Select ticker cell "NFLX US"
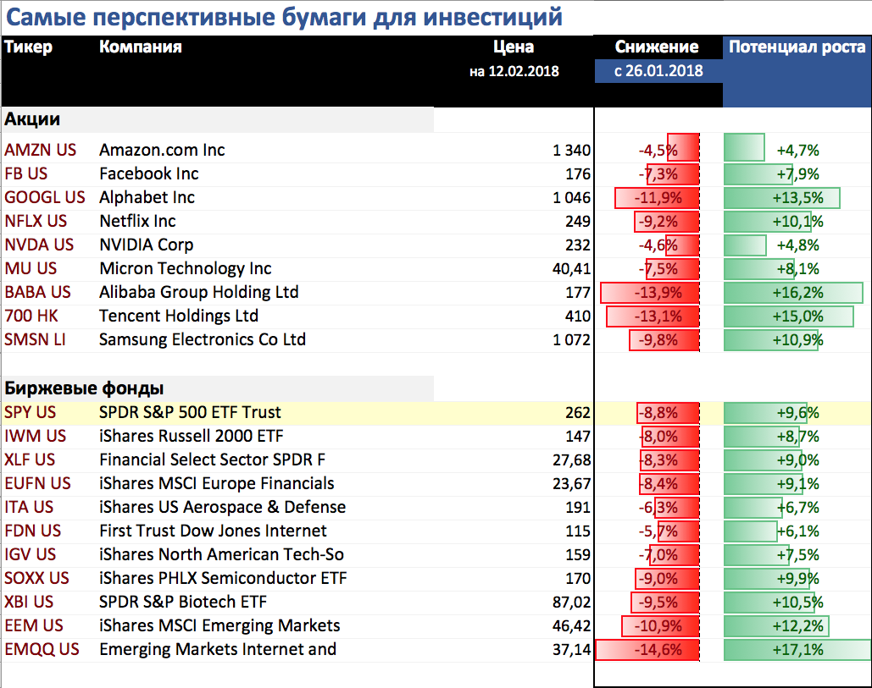The width and height of the screenshot is (872, 688). (x=36, y=221)
